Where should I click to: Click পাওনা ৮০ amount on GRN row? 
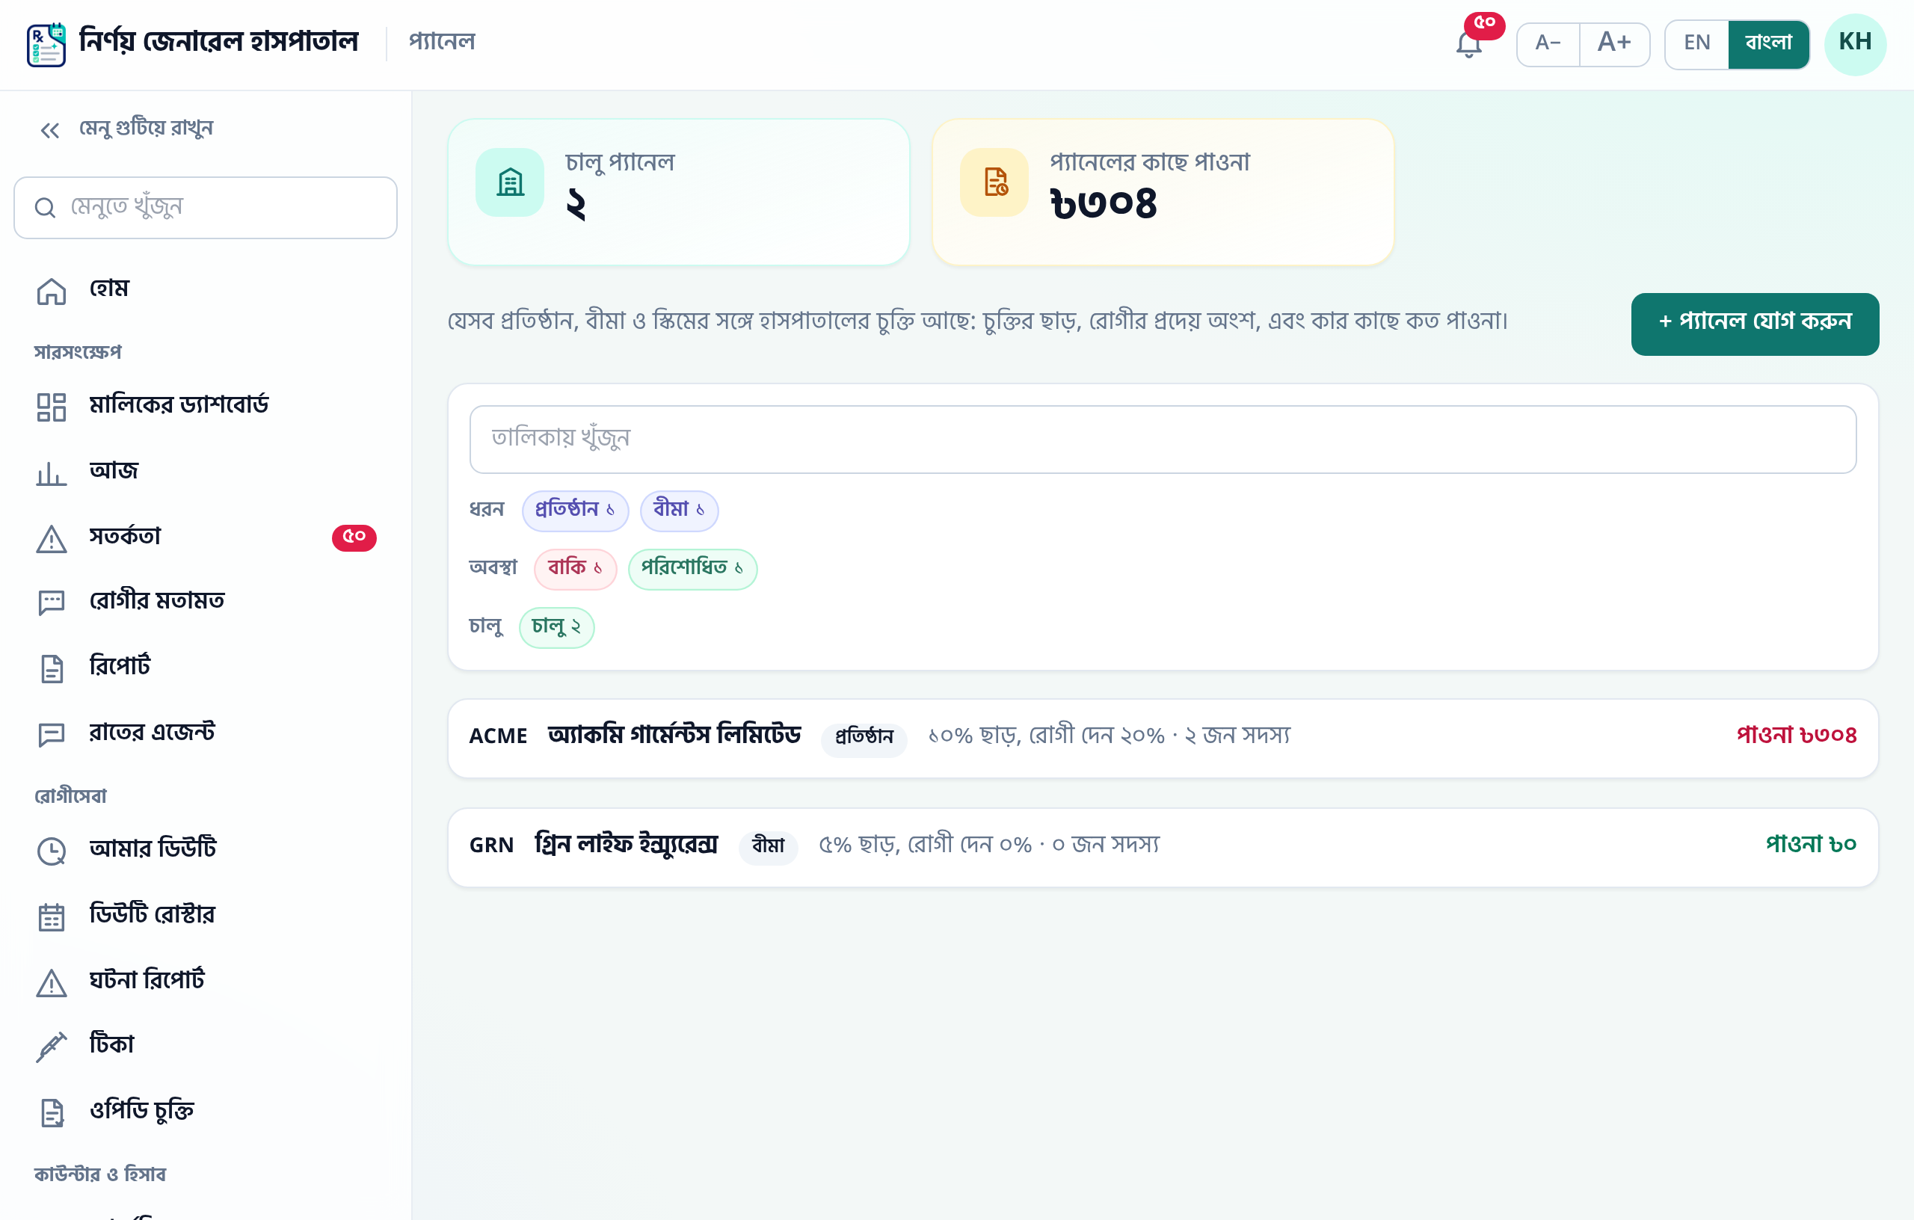point(1811,845)
